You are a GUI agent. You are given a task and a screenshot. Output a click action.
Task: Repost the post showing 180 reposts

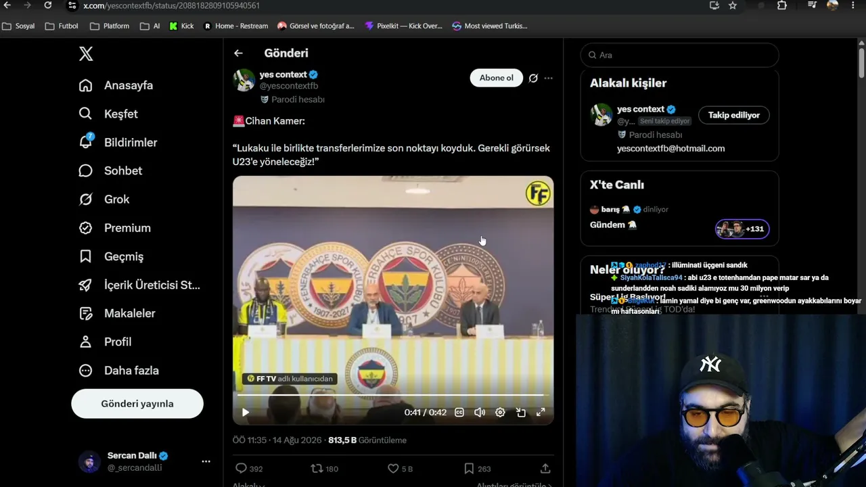[324, 468]
